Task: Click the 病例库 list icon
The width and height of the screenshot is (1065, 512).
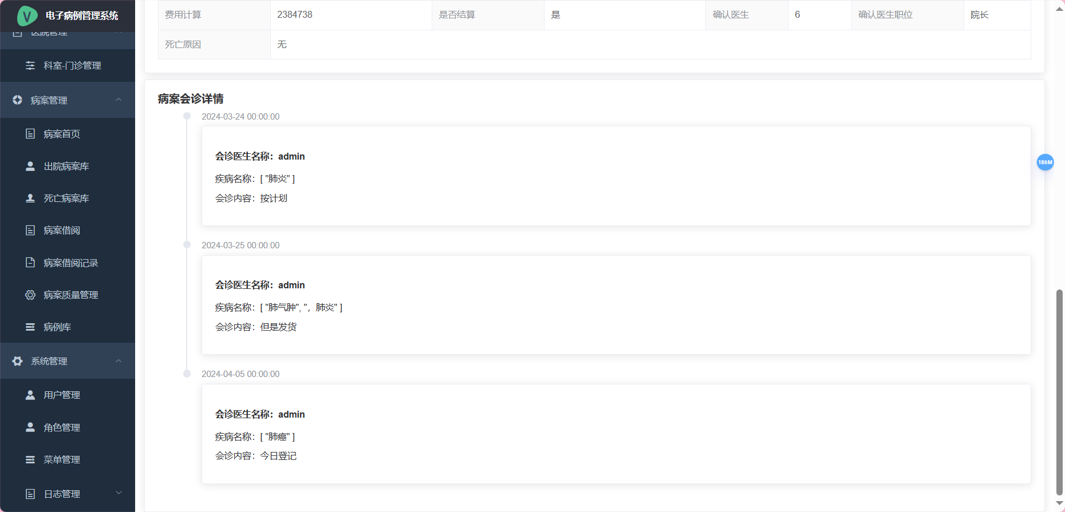Action: (30, 327)
